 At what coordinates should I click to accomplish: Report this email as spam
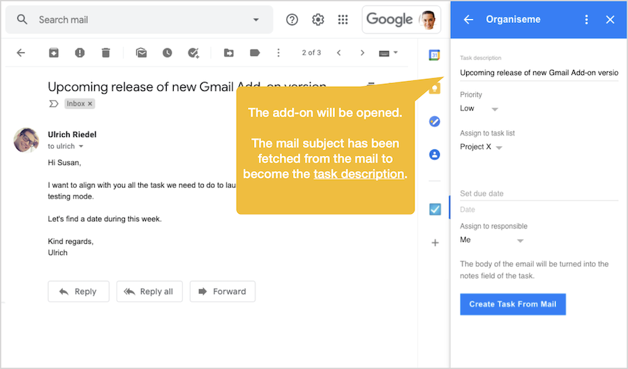pyautogui.click(x=80, y=52)
